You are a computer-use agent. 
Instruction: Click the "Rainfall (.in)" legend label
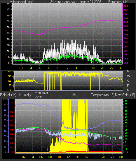(8, 95)
